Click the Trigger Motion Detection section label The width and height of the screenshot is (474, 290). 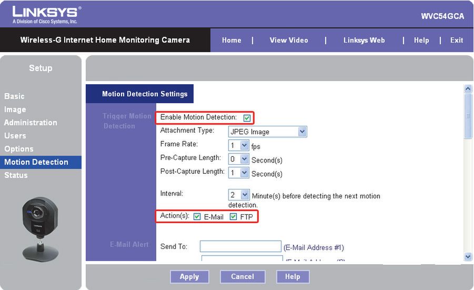[127, 121]
